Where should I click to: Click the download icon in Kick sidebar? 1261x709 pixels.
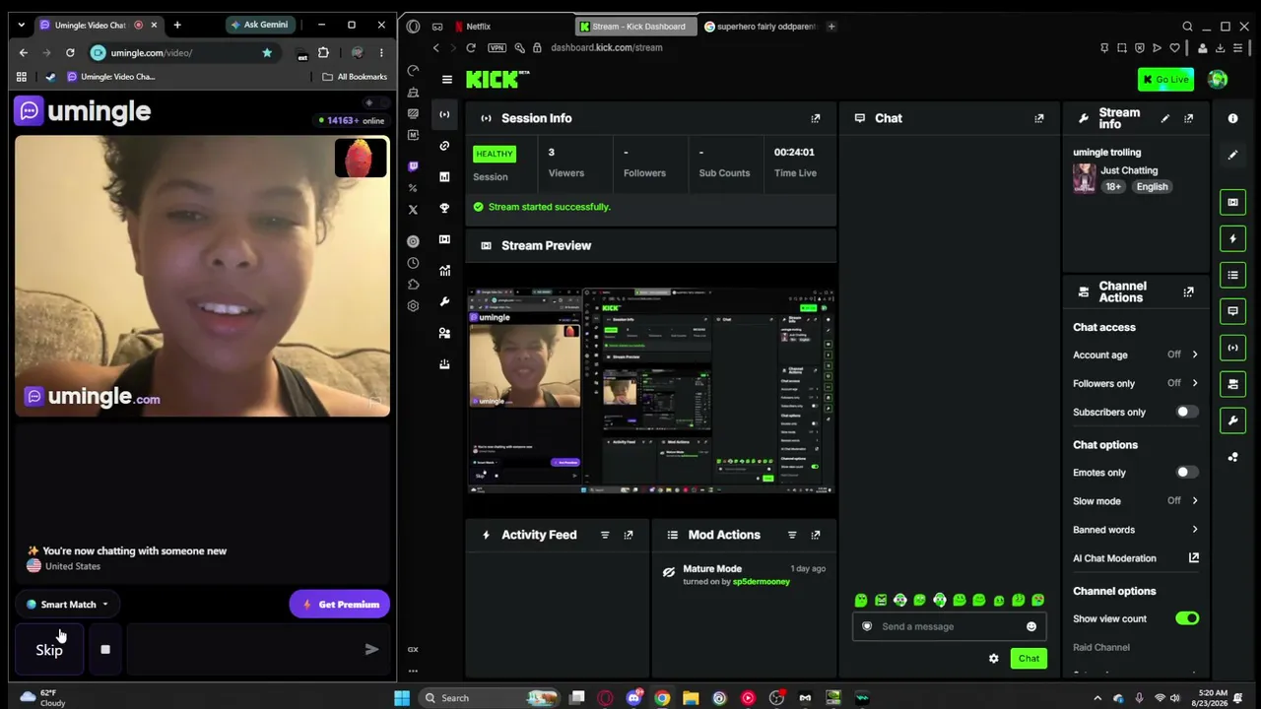coord(444,364)
